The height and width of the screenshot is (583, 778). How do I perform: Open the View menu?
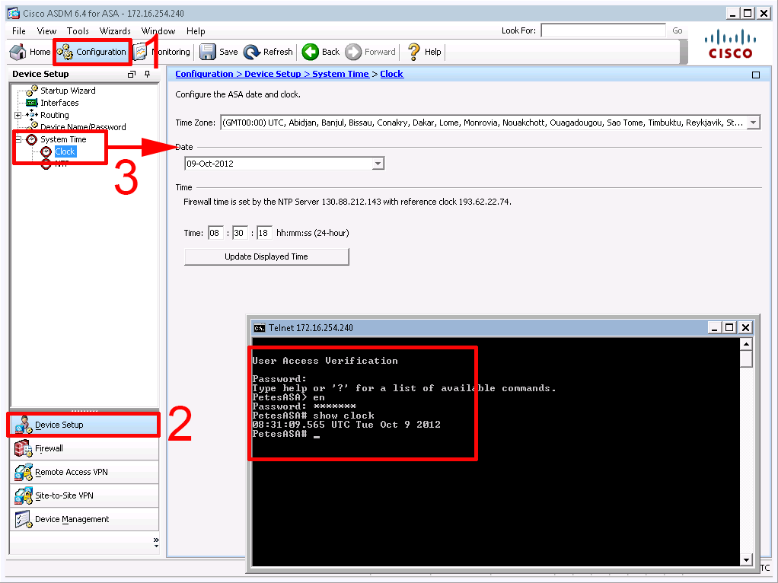click(46, 30)
